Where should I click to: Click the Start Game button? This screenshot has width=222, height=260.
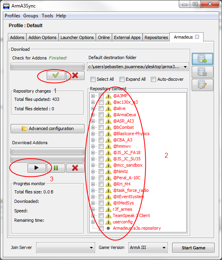tap(193, 248)
